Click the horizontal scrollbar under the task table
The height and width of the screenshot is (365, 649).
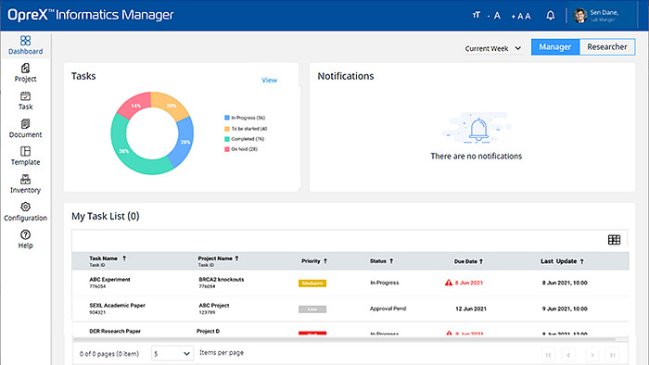pos(344,339)
